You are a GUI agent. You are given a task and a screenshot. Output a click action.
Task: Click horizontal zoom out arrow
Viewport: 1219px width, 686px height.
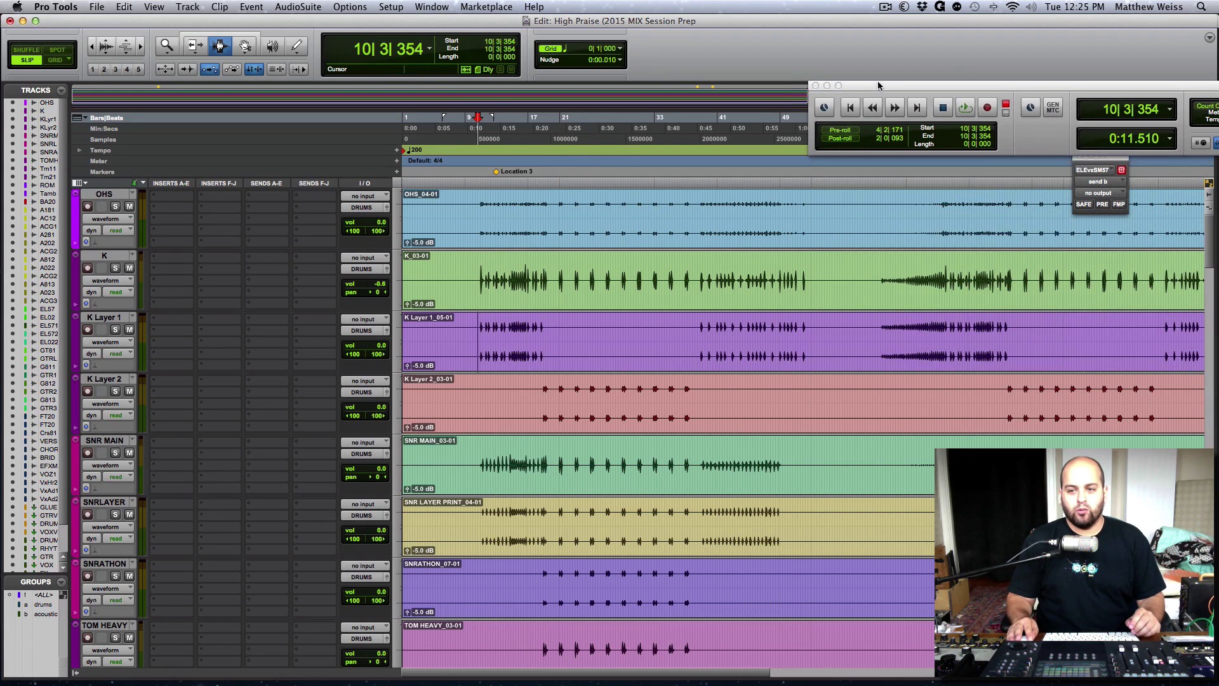click(x=91, y=46)
